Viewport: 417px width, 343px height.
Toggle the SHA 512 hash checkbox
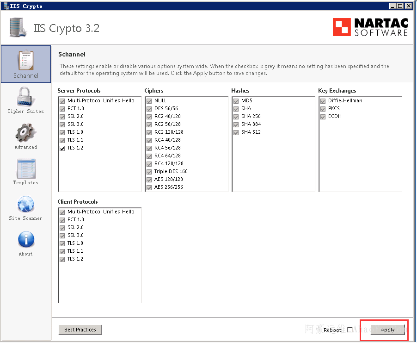[236, 133]
